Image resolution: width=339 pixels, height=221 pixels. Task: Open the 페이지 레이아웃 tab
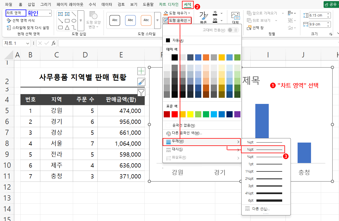pyautogui.click(x=70, y=4)
